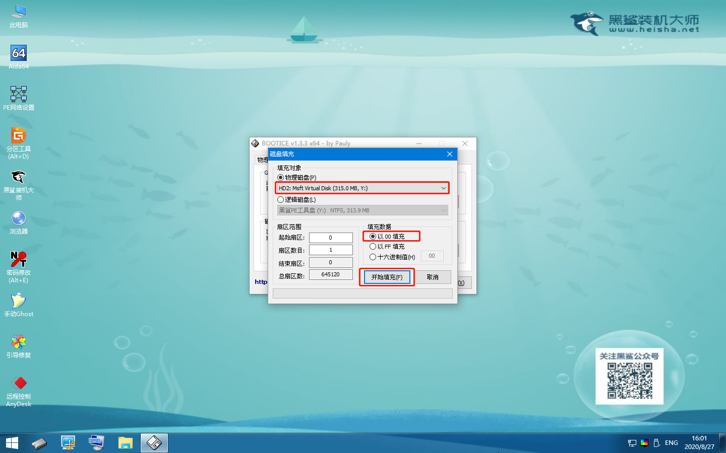This screenshot has width=726, height=453.
Task: Open the 浏览器 desktop icon
Action: [x=19, y=222]
